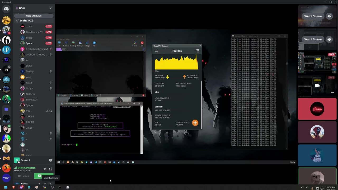338x190 pixels.
Task: Click the LIVE badge next to Snoop
Action: tap(49, 37)
